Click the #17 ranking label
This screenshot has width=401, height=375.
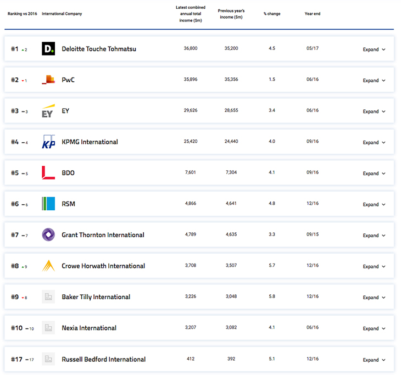coord(16,359)
